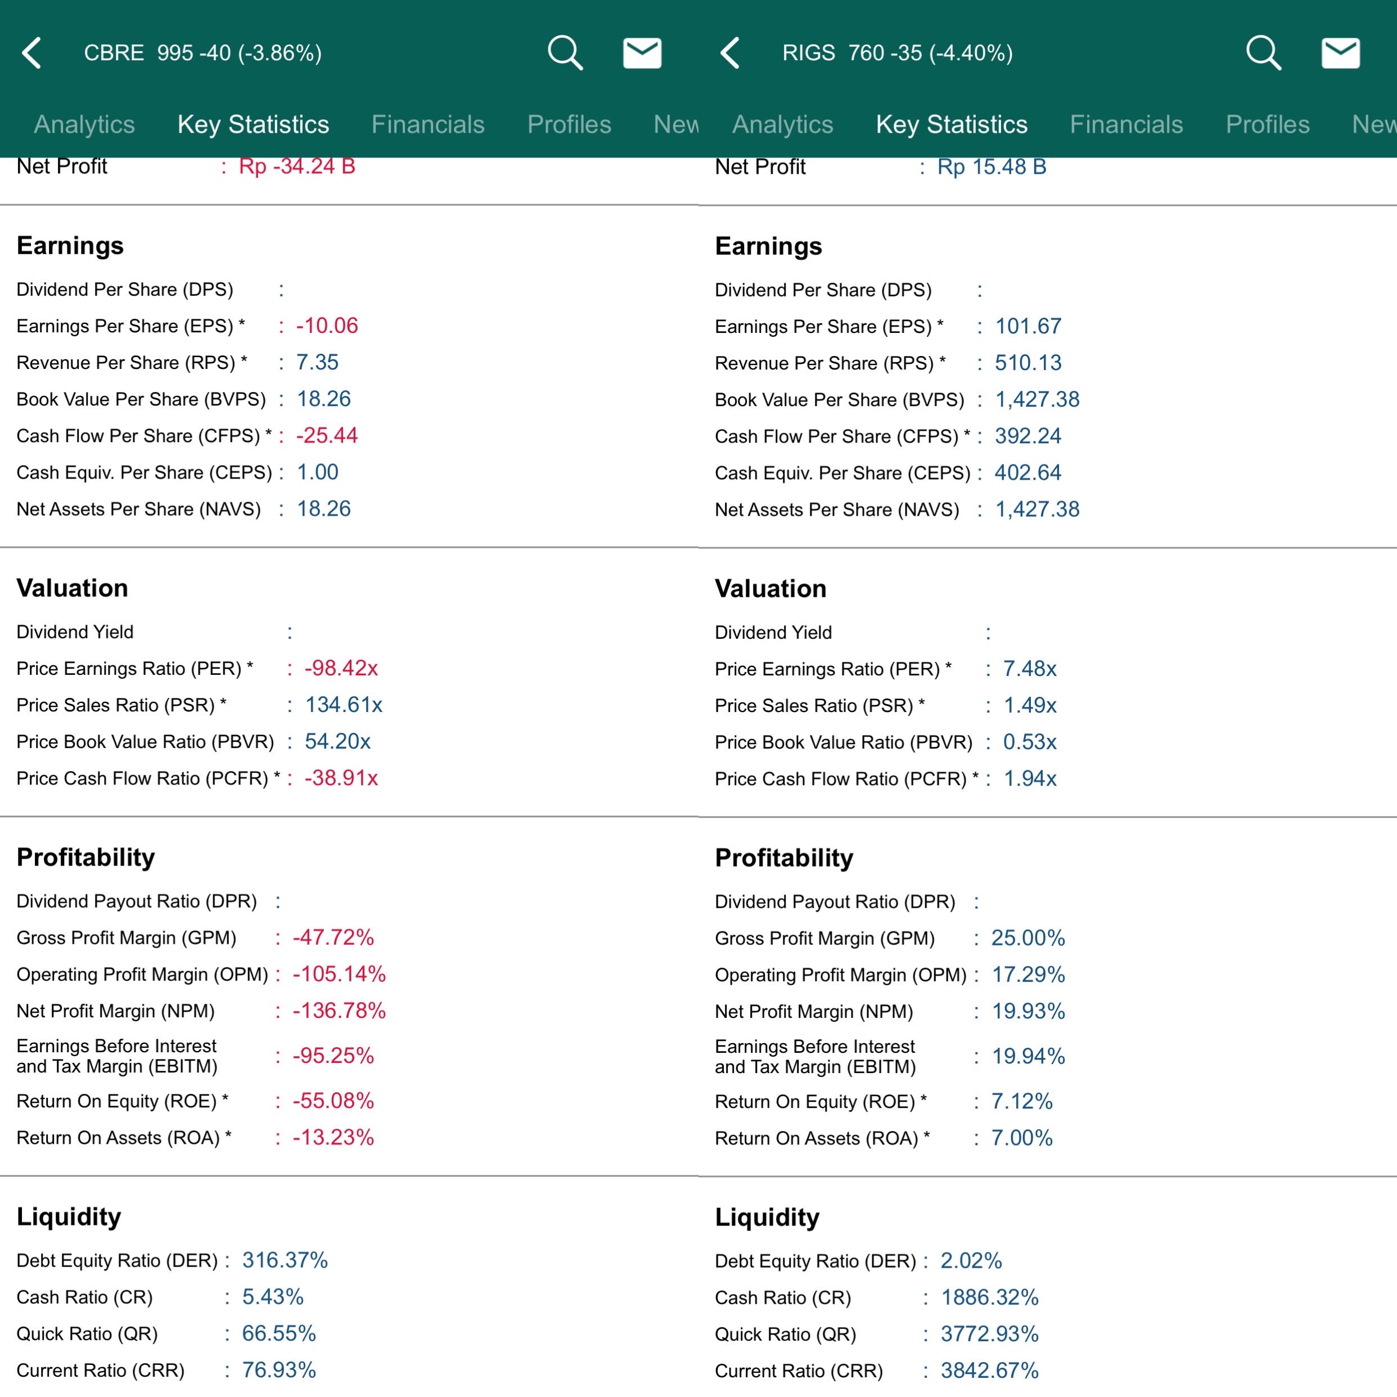Tap back arrow on RIGS screen
Image resolution: width=1397 pixels, height=1397 pixels.
click(x=731, y=53)
